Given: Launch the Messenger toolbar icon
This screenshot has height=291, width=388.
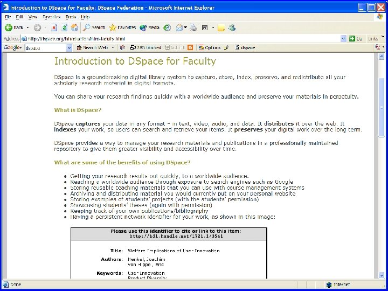Looking at the screenshot, I should tap(232, 27).
